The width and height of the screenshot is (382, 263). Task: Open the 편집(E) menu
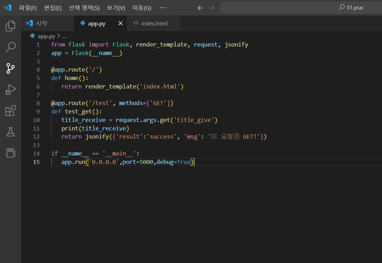(53, 8)
